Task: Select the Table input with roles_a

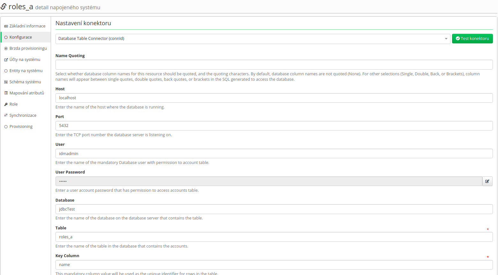Action: coord(274,237)
